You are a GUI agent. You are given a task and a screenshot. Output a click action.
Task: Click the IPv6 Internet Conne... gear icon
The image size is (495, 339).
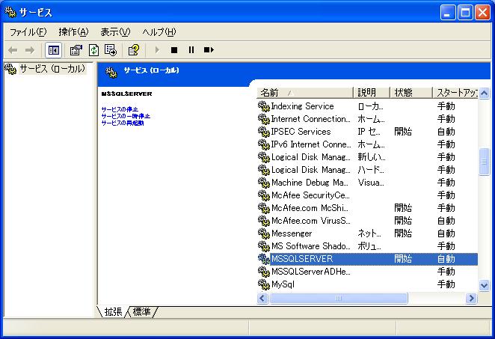pyautogui.click(x=264, y=144)
